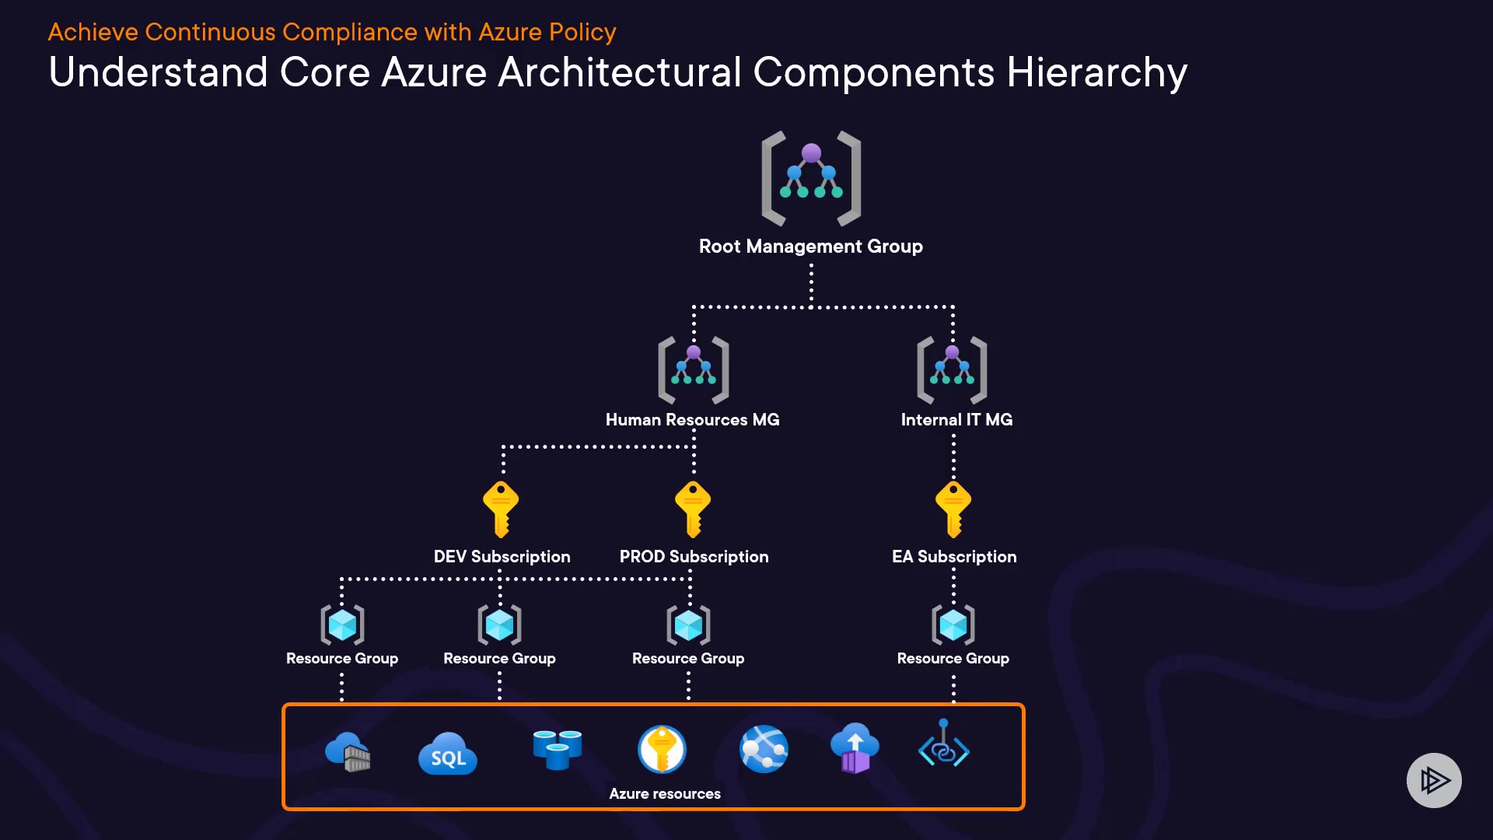Click the PROD Subscription key icon
The image size is (1493, 840).
pos(692,509)
